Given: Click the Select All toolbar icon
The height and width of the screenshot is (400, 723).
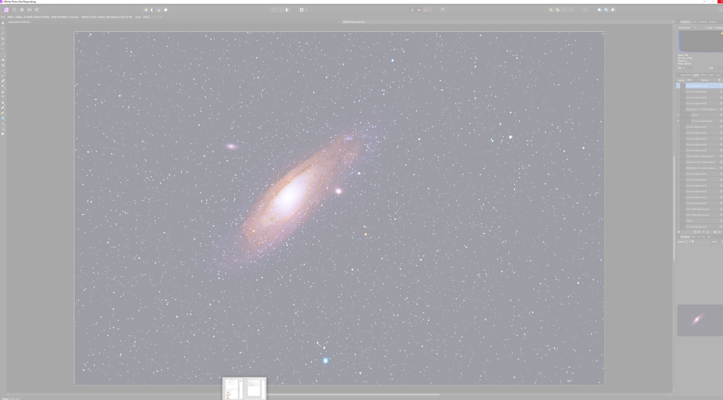Looking at the screenshot, I should pyautogui.click(x=274, y=10).
